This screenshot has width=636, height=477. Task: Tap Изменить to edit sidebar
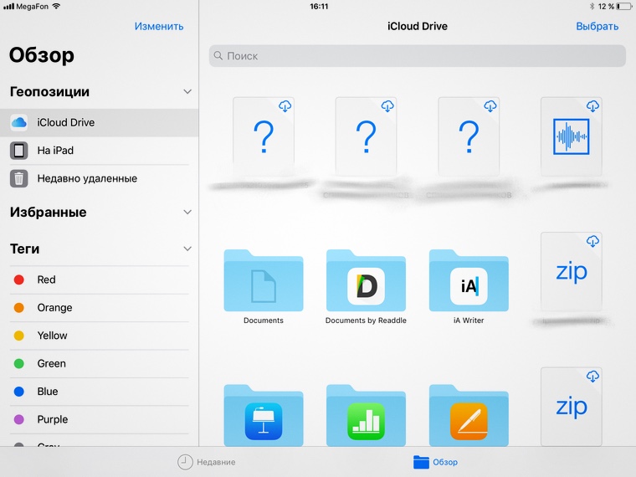(159, 27)
